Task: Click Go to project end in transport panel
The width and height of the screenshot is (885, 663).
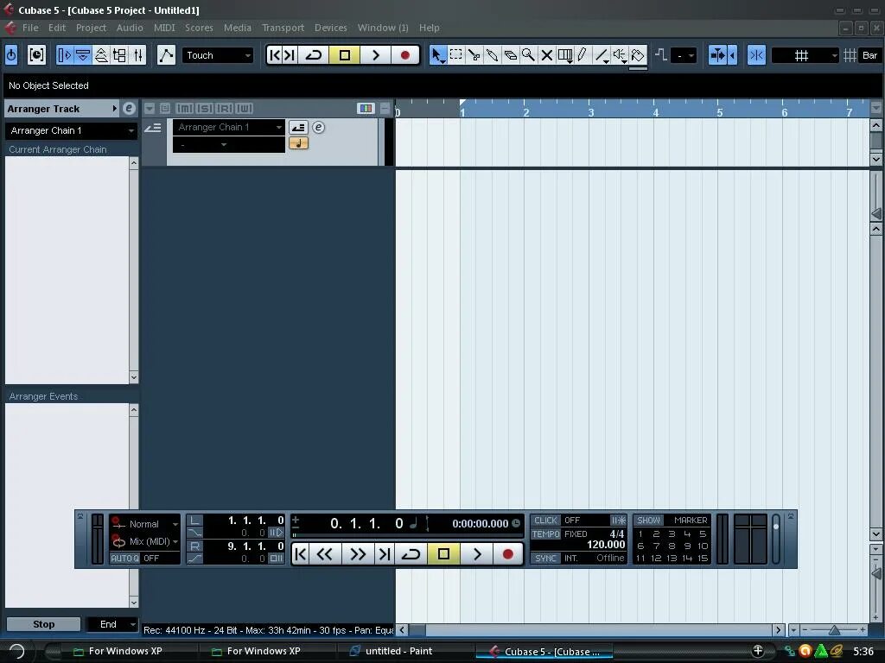Action: point(385,554)
